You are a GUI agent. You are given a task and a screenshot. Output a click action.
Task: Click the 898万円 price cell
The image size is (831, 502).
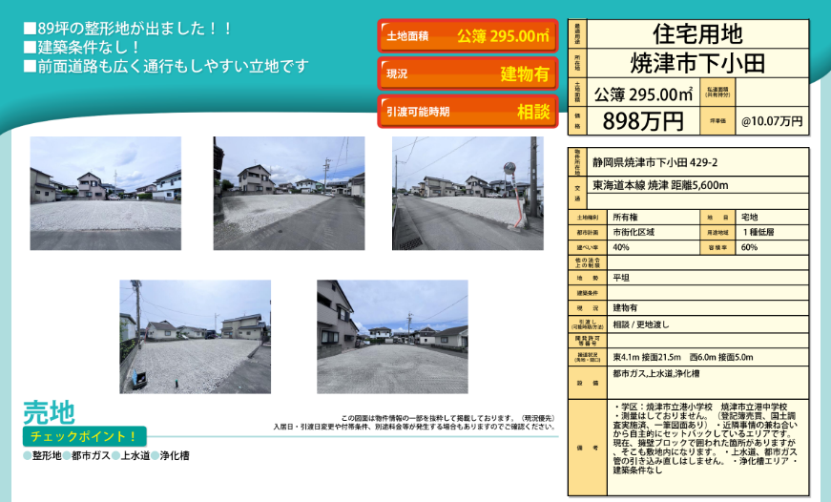pyautogui.click(x=643, y=121)
